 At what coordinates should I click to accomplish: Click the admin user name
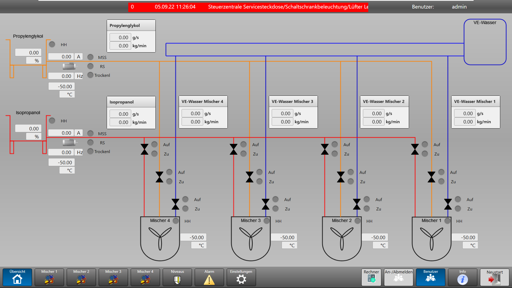point(459,7)
